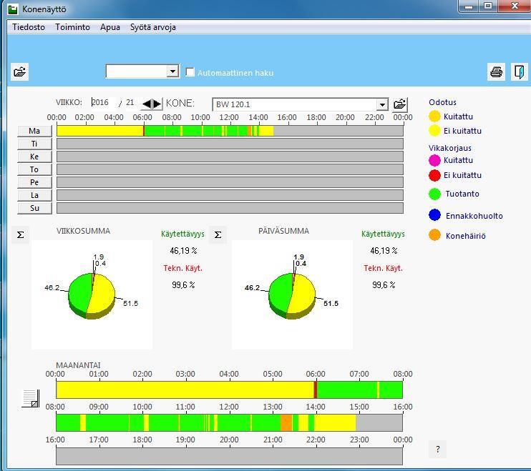Click the Tuesday weekly timeline bar

click(x=230, y=144)
